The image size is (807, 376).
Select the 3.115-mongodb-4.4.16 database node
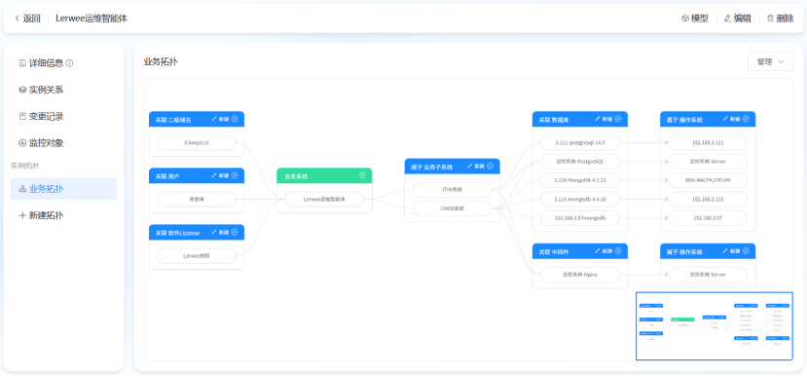pyautogui.click(x=580, y=200)
